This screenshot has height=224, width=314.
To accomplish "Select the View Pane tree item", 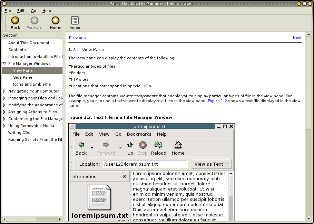I will pos(32,70).
